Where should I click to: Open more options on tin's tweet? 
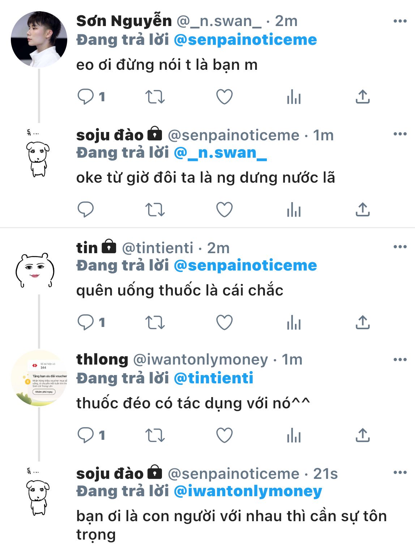tap(400, 247)
